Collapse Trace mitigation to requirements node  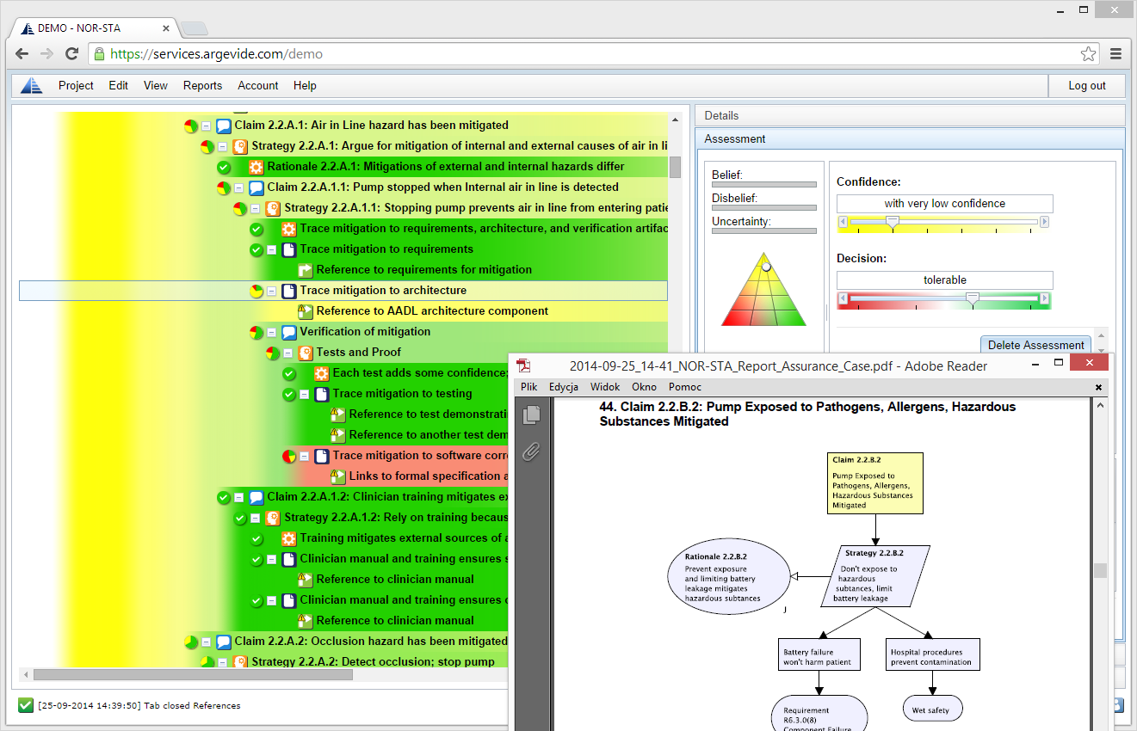[x=272, y=249]
